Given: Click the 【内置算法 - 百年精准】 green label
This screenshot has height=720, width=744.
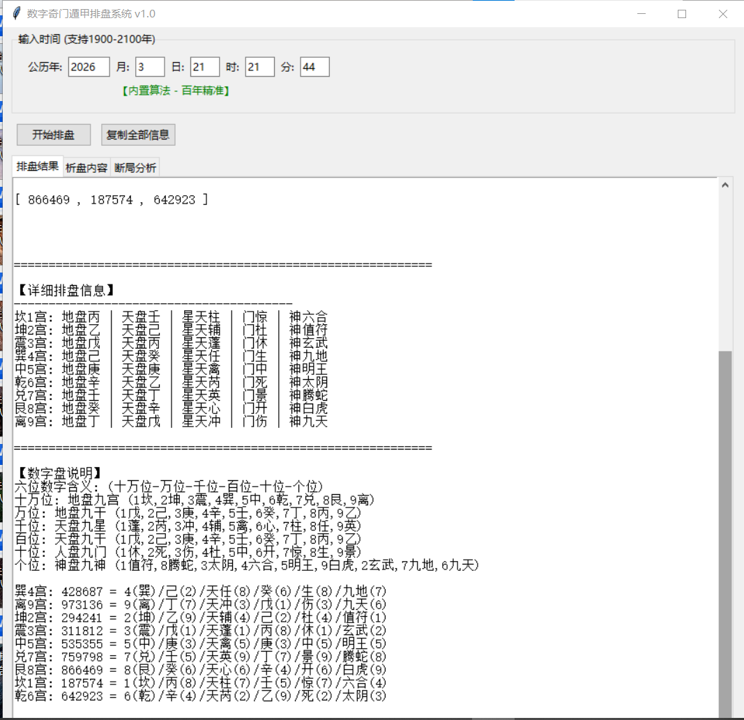Looking at the screenshot, I should pos(176,91).
